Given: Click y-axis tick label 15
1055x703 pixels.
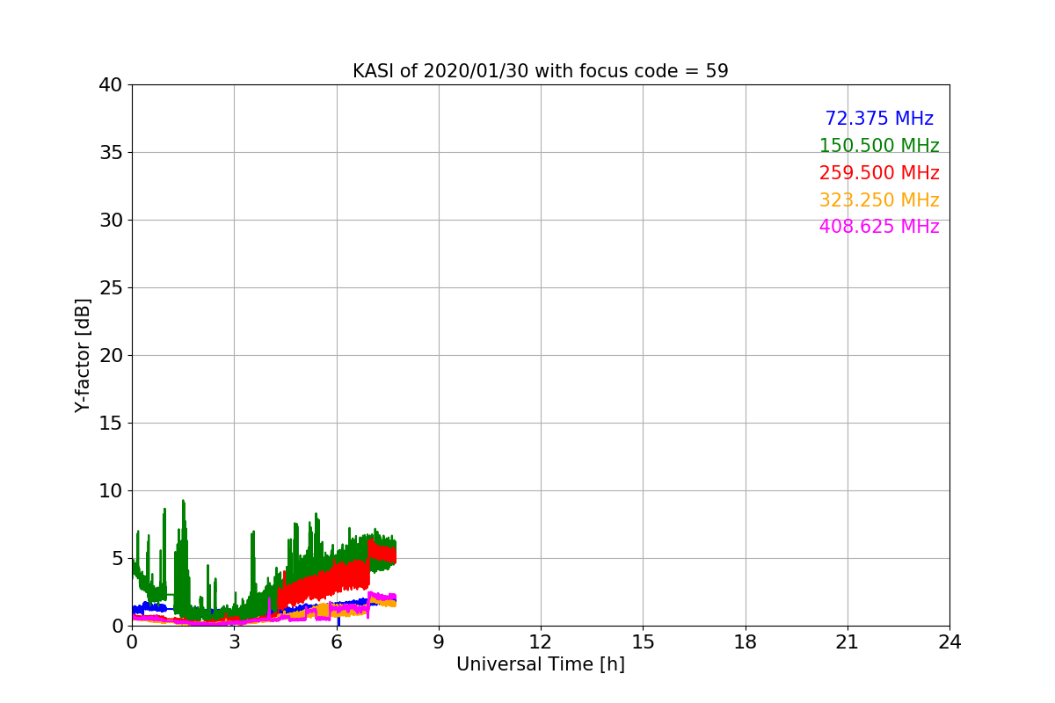Looking at the screenshot, I should click(x=110, y=424).
